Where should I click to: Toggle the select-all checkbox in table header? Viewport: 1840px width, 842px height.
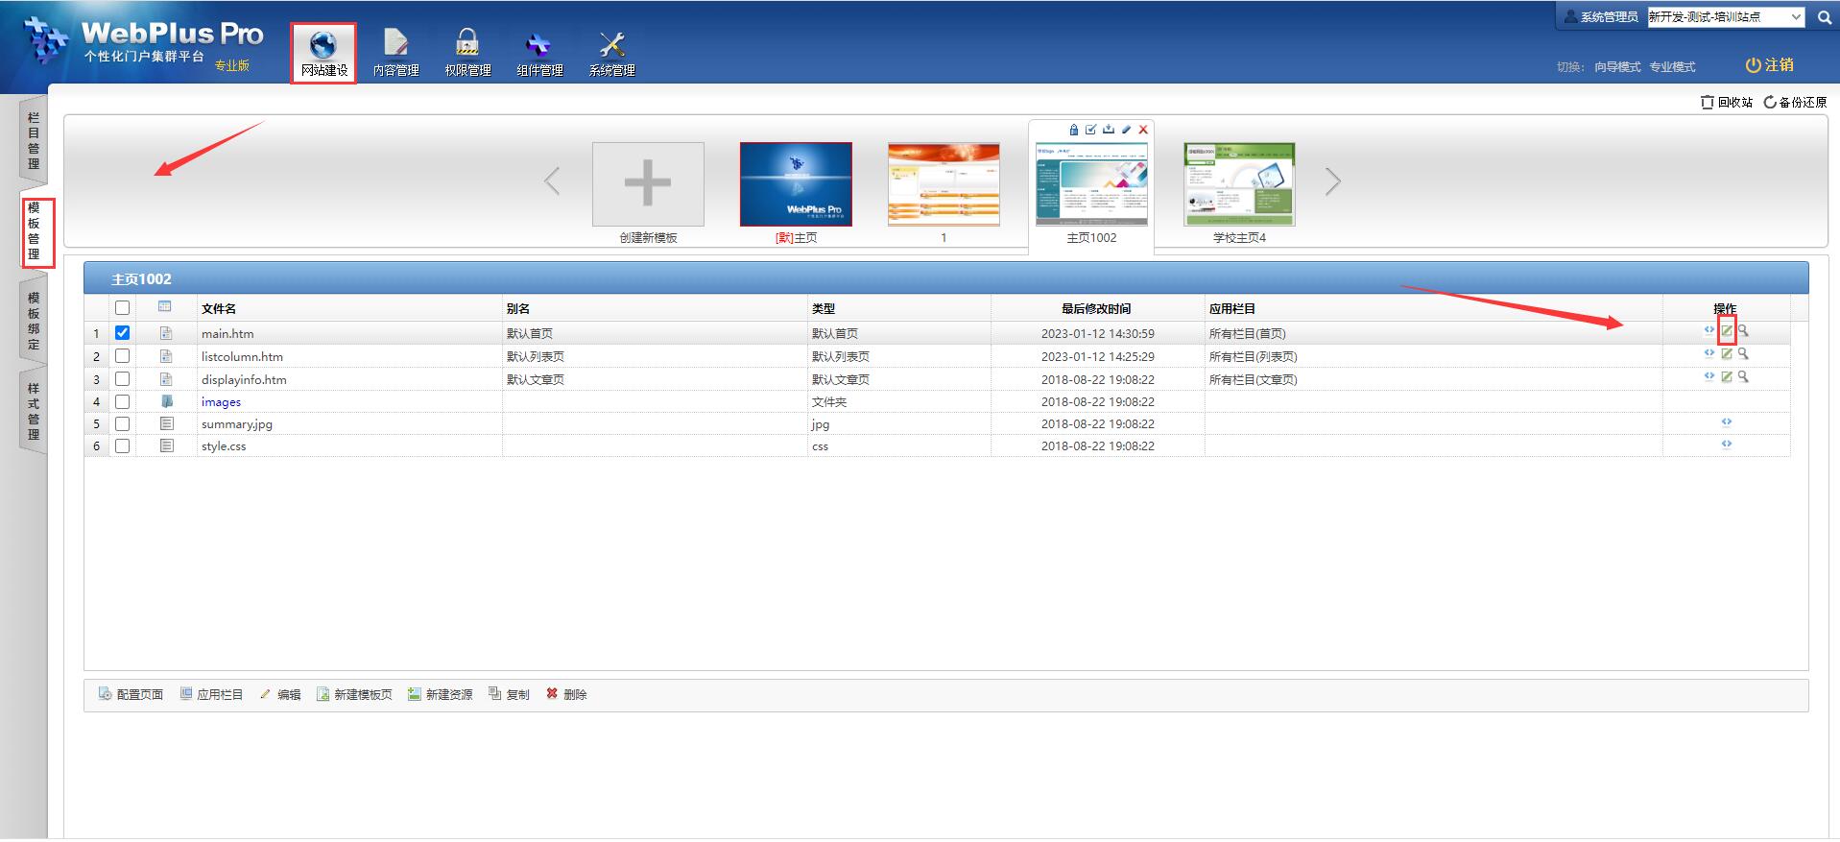click(122, 308)
